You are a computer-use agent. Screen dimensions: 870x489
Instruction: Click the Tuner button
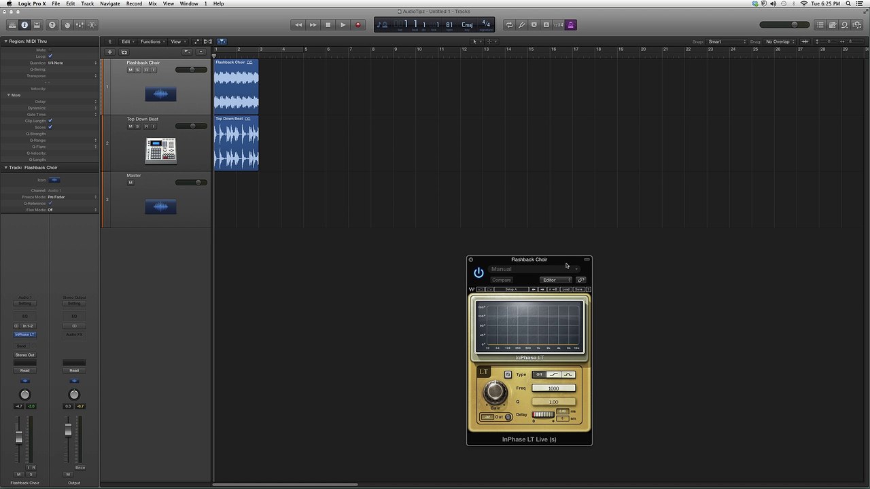pos(522,25)
